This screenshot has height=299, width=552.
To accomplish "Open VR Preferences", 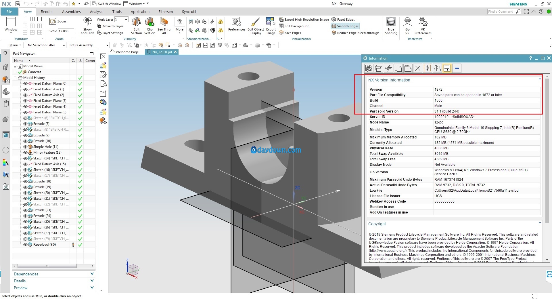I will coord(423,26).
